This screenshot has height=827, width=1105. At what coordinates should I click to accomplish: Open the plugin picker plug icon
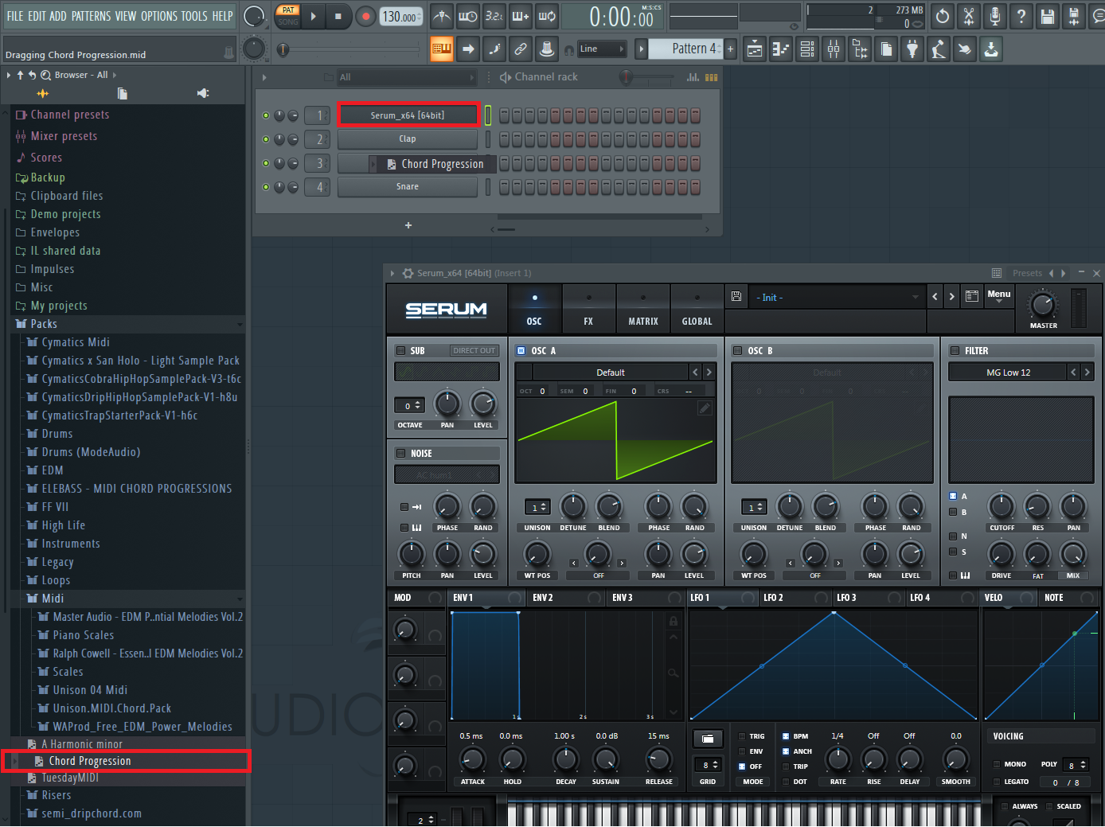click(912, 49)
